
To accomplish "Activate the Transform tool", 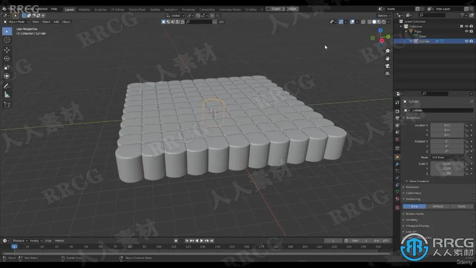I will (7, 76).
